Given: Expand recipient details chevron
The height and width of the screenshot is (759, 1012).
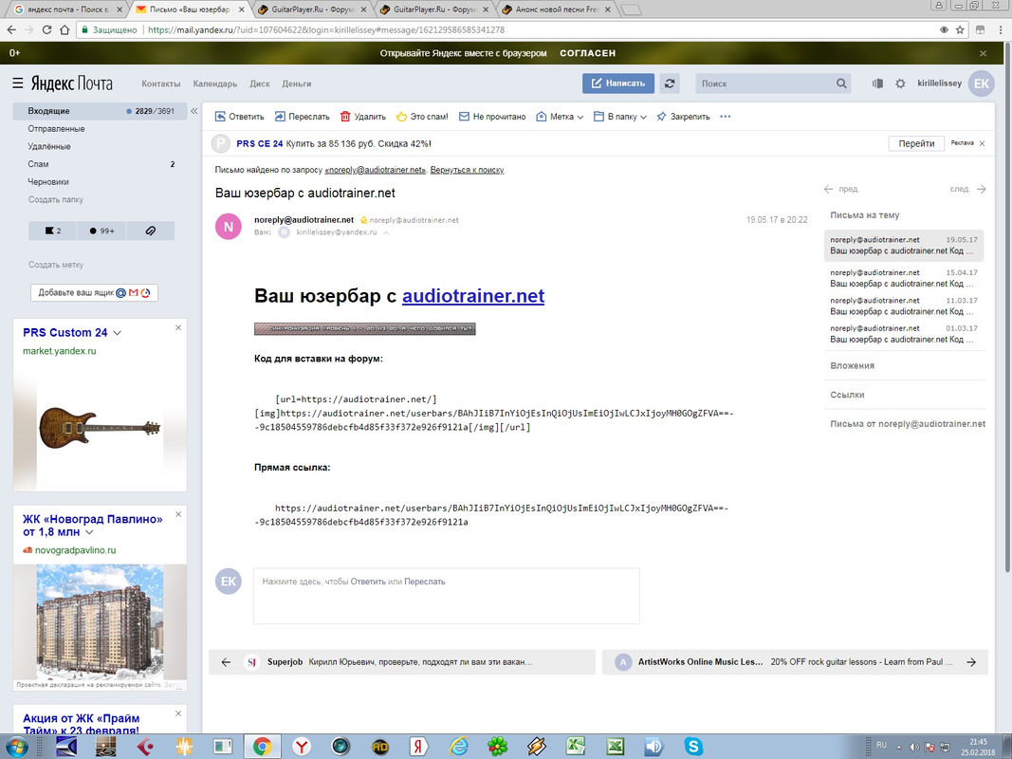Looking at the screenshot, I should point(386,232).
